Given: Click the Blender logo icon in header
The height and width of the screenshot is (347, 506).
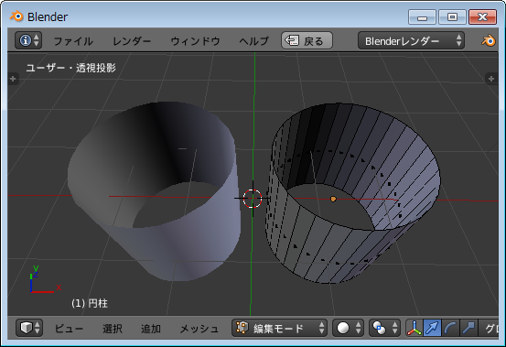Looking at the screenshot, I should click(x=489, y=40).
